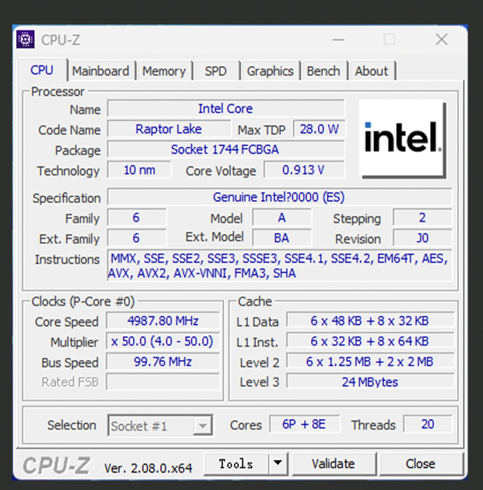Click the Bus Speed value '99.76 MHz'
This screenshot has height=490, width=483.
tap(163, 361)
